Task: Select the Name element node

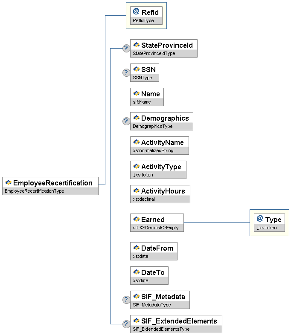Action: [150, 94]
